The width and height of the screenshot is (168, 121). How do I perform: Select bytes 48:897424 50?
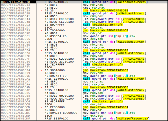point(56,76)
